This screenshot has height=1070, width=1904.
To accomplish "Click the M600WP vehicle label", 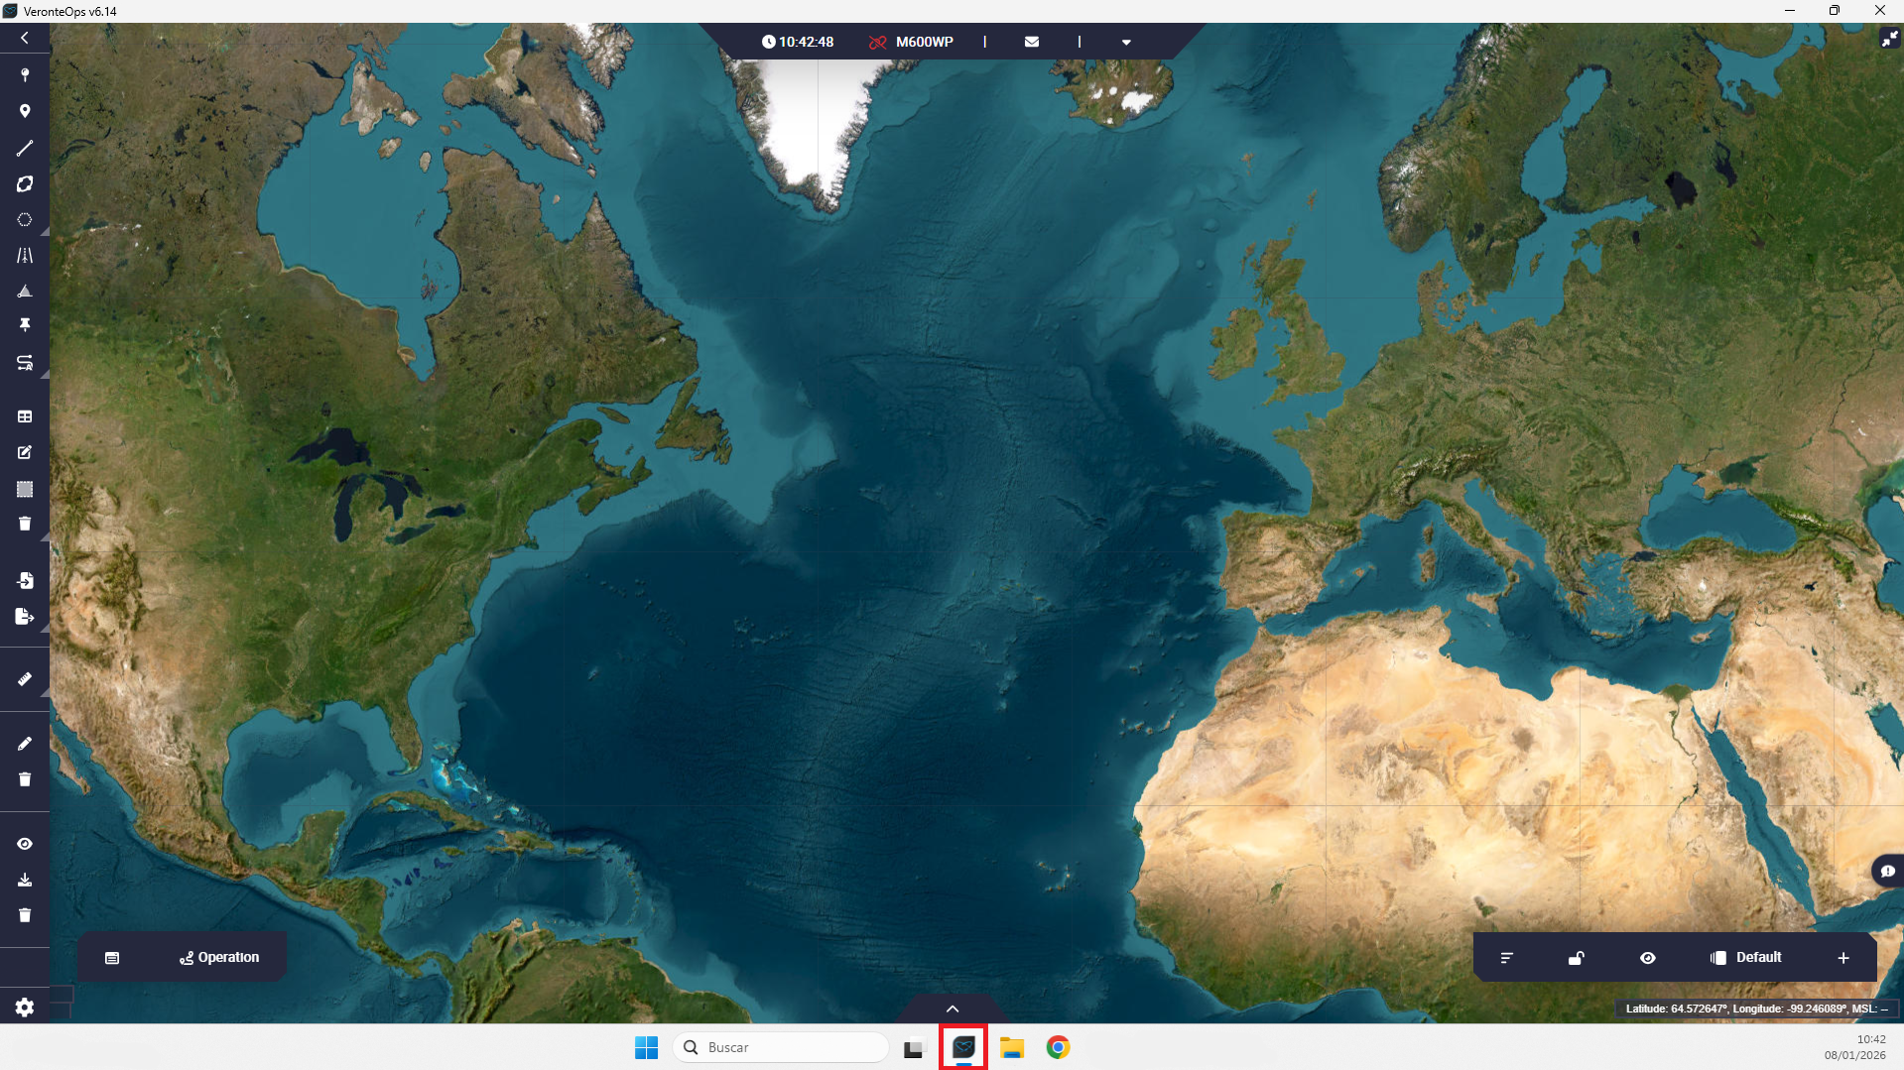I will coord(924,43).
